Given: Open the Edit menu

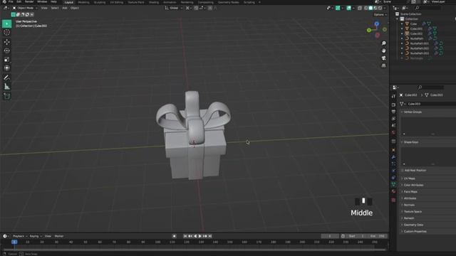Looking at the screenshot, I should [x=19, y=1].
